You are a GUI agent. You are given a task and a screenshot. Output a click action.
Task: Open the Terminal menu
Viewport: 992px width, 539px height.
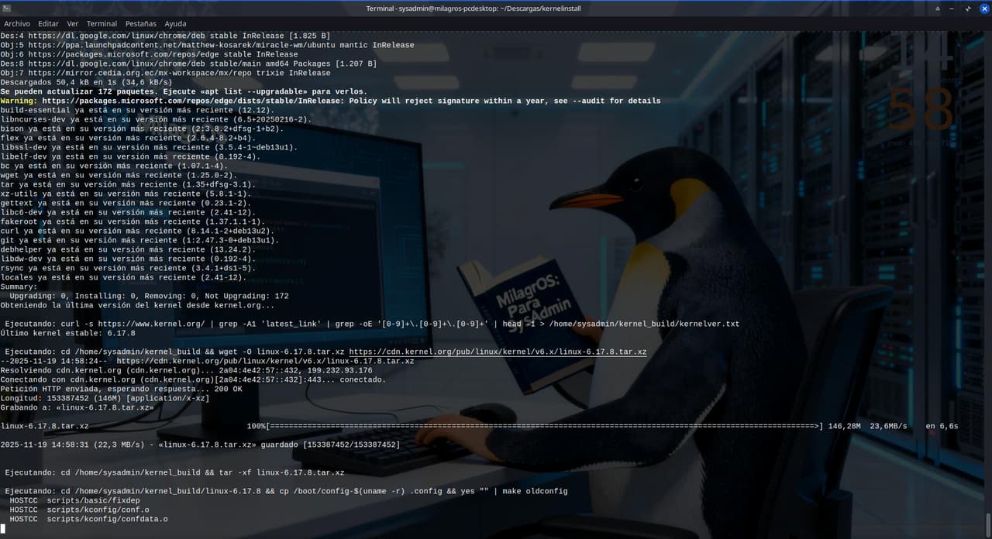click(102, 24)
